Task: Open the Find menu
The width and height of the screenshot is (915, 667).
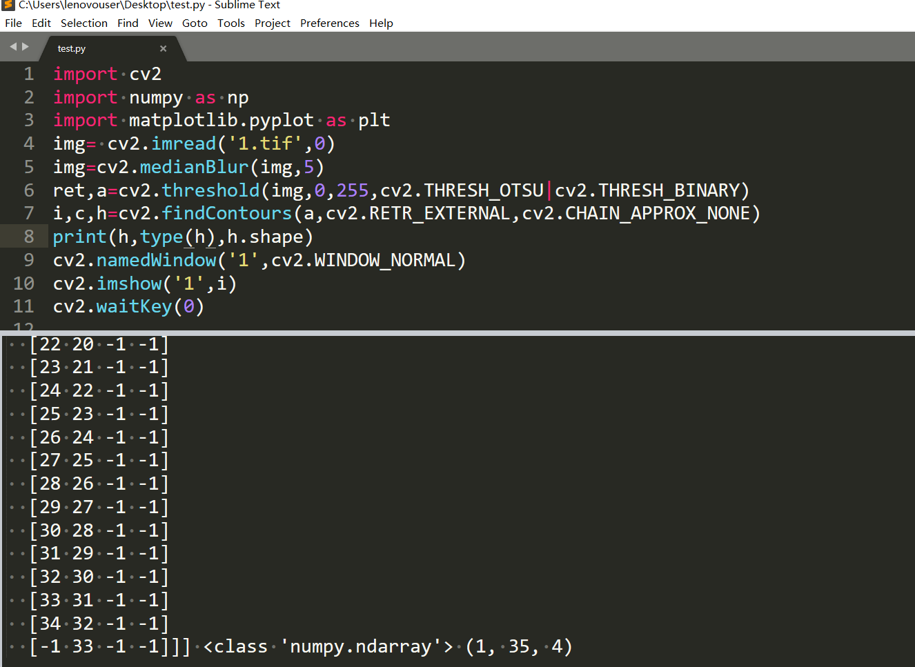Action: point(128,23)
